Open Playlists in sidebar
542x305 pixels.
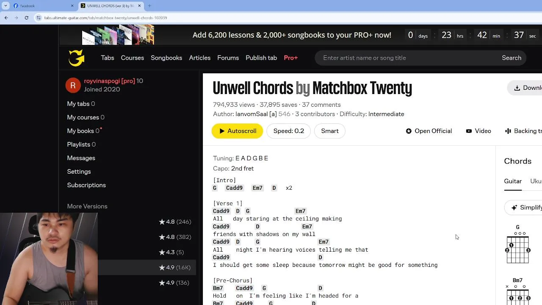[81, 144]
